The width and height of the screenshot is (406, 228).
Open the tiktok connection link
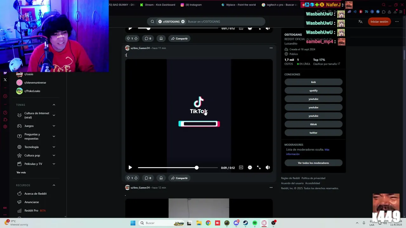(313, 124)
